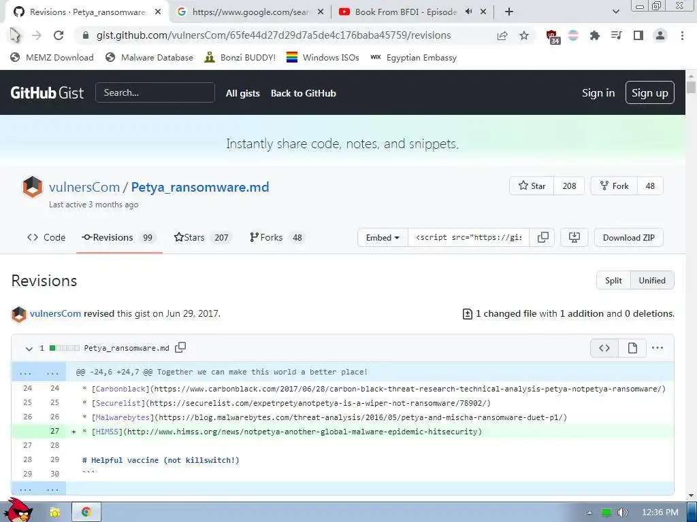Go back with the browser back arrow
This screenshot has height=522, width=697.
(15, 35)
